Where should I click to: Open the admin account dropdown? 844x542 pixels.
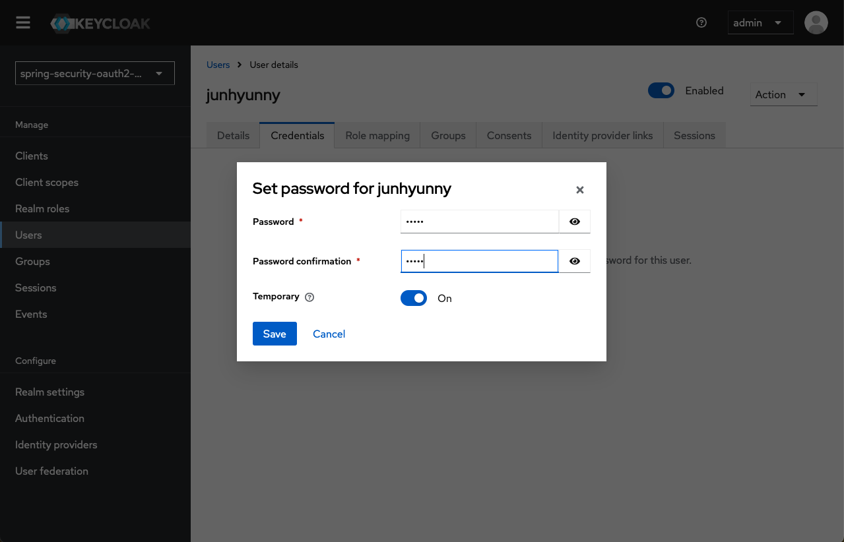pos(760,22)
